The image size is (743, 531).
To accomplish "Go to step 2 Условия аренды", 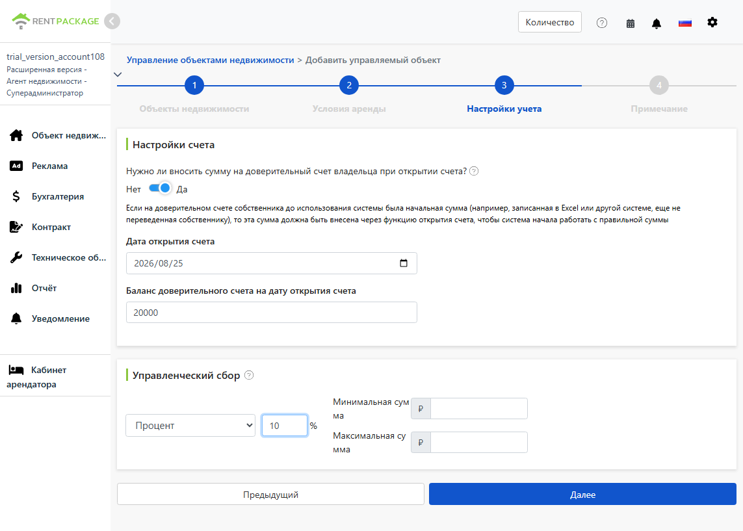I will pyautogui.click(x=349, y=85).
